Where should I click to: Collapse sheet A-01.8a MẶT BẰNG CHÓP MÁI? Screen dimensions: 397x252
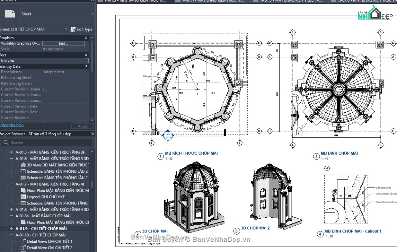point(11,216)
